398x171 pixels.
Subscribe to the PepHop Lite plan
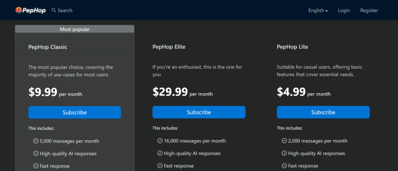click(x=323, y=112)
